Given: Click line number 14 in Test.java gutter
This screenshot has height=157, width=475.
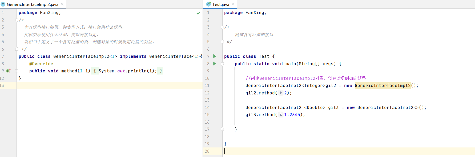Looking at the screenshot, I should coord(207,107).
